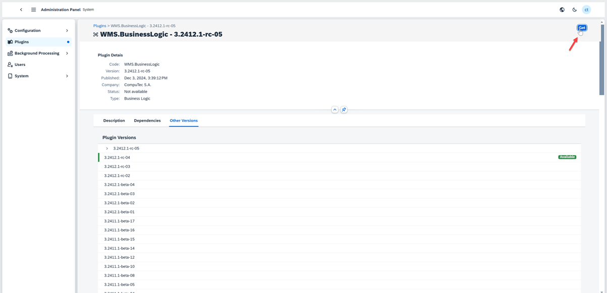Switch to the Description tab
This screenshot has width=607, height=293.
(114, 120)
